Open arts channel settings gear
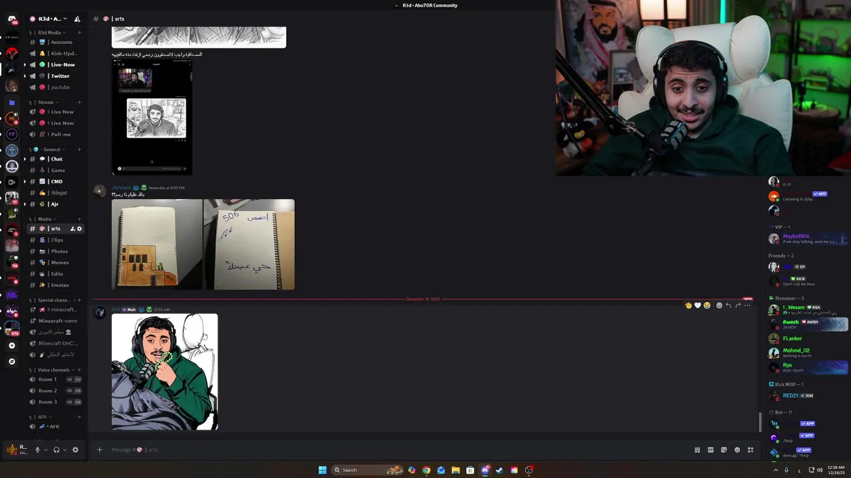This screenshot has height=478, width=851. click(x=80, y=228)
